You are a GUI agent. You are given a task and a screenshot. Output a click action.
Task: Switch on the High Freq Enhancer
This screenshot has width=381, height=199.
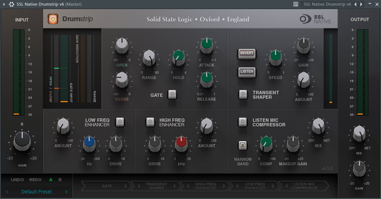pyautogui.click(x=150, y=122)
